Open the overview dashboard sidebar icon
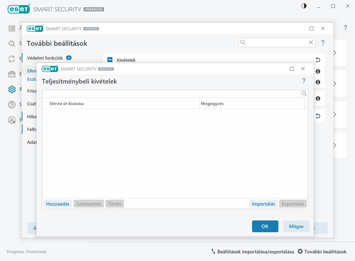The height and width of the screenshot is (261, 355). pyautogui.click(x=12, y=28)
